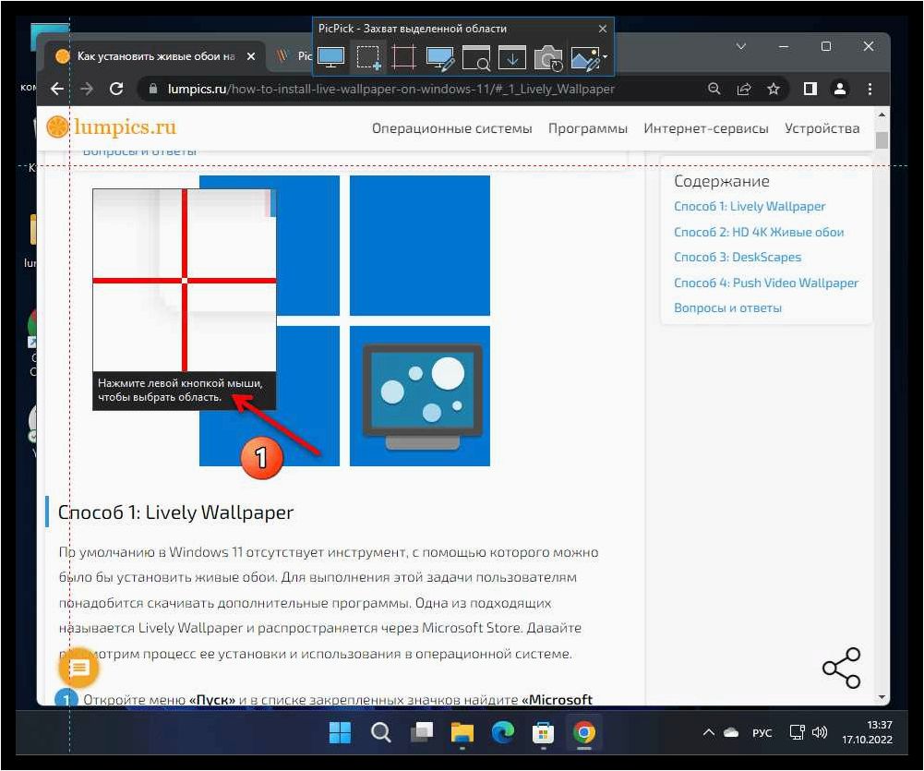This screenshot has width=924, height=771.
Task: Click the lumpics.ru logo
Action: point(112,126)
